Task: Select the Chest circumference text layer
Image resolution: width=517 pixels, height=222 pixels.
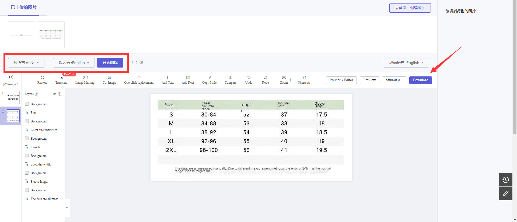Action: (x=44, y=130)
